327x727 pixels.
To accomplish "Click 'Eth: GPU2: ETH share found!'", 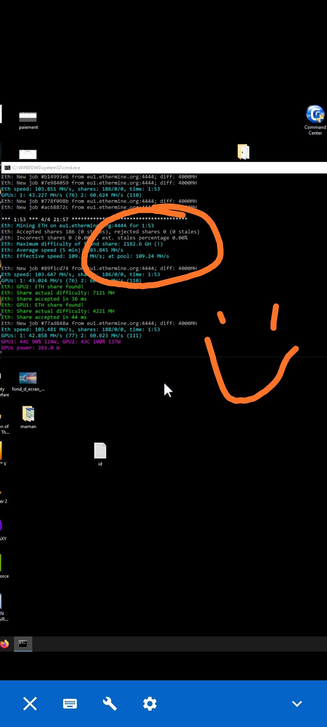I will click(x=42, y=287).
